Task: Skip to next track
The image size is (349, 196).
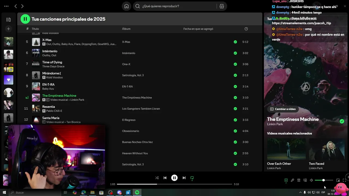Action: (x=184, y=178)
